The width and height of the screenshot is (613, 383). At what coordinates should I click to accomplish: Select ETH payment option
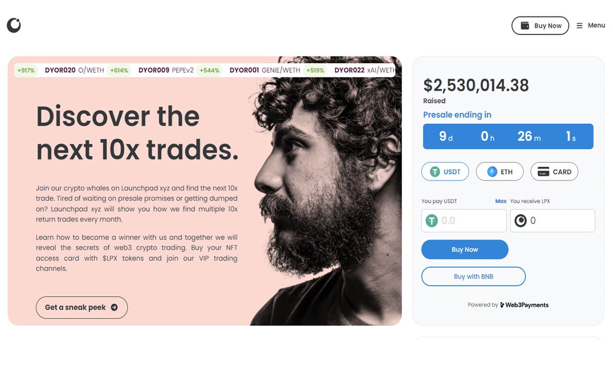[x=500, y=172]
